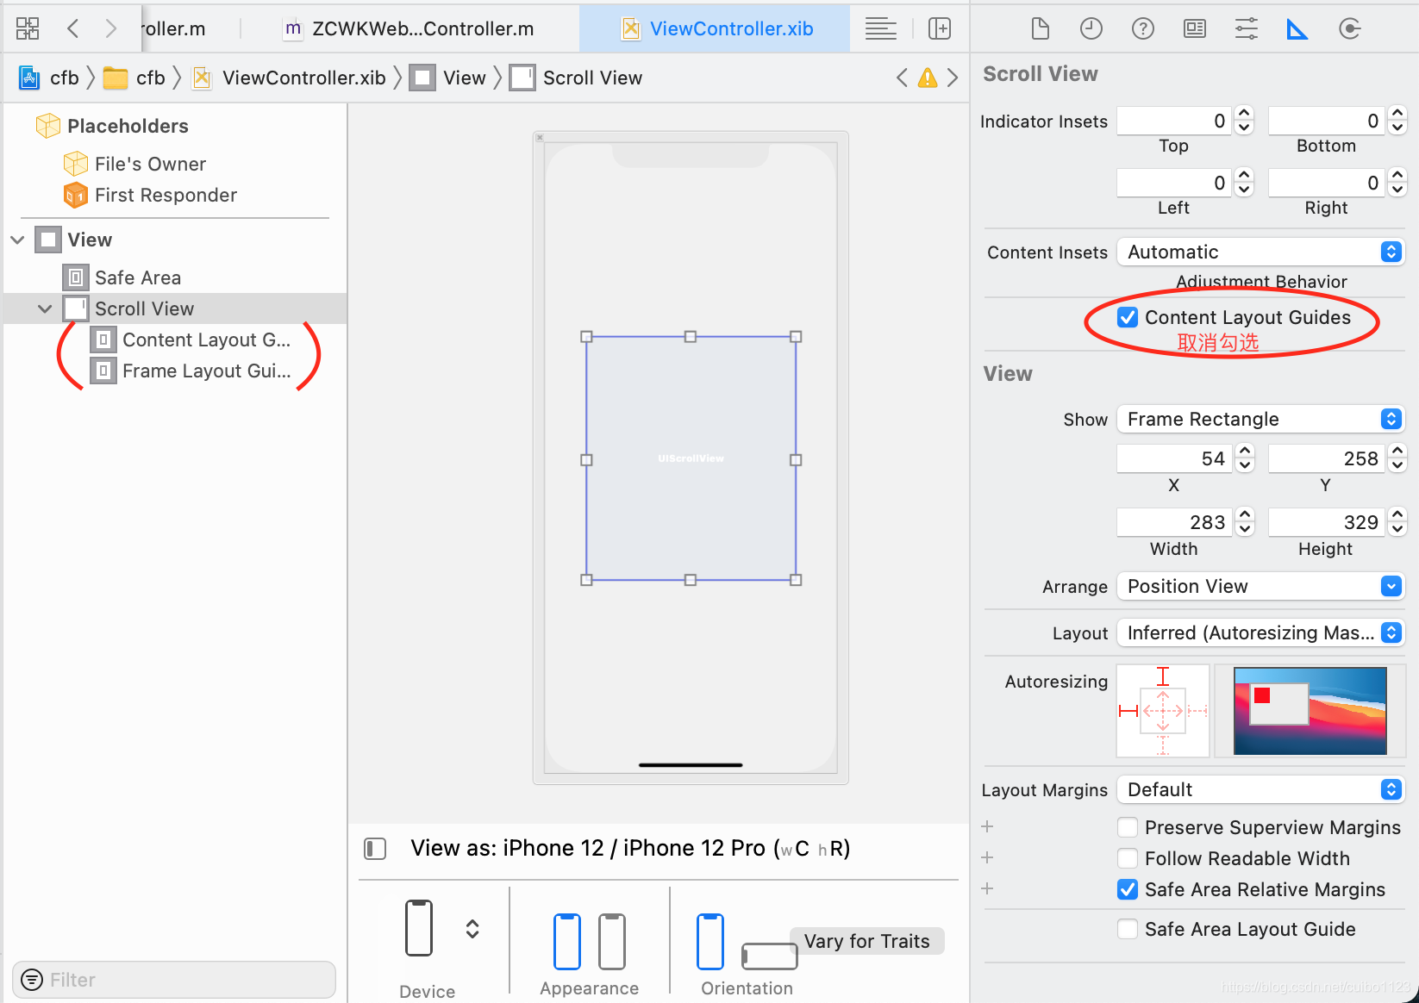Viewport: 1419px width, 1003px height.
Task: Open the editor options lines icon
Action: (x=880, y=28)
